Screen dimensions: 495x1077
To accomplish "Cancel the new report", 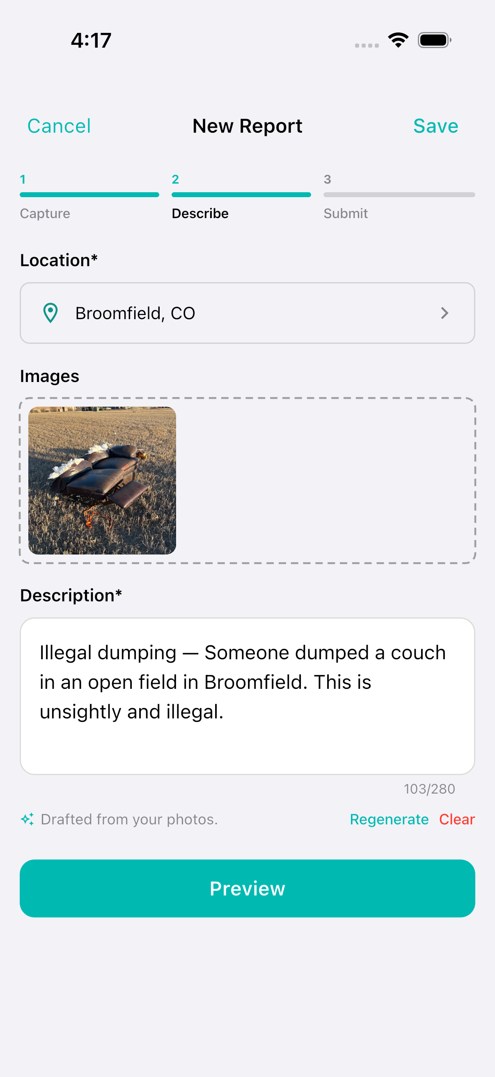I will click(x=59, y=126).
